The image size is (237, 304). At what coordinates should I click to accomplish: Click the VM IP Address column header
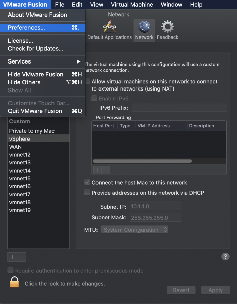pos(161,126)
